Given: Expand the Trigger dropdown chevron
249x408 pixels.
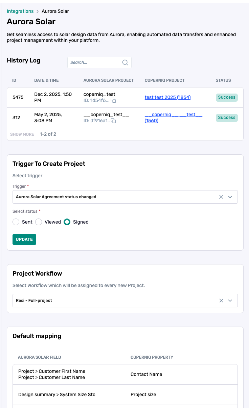Looking at the screenshot, I should click(230, 197).
